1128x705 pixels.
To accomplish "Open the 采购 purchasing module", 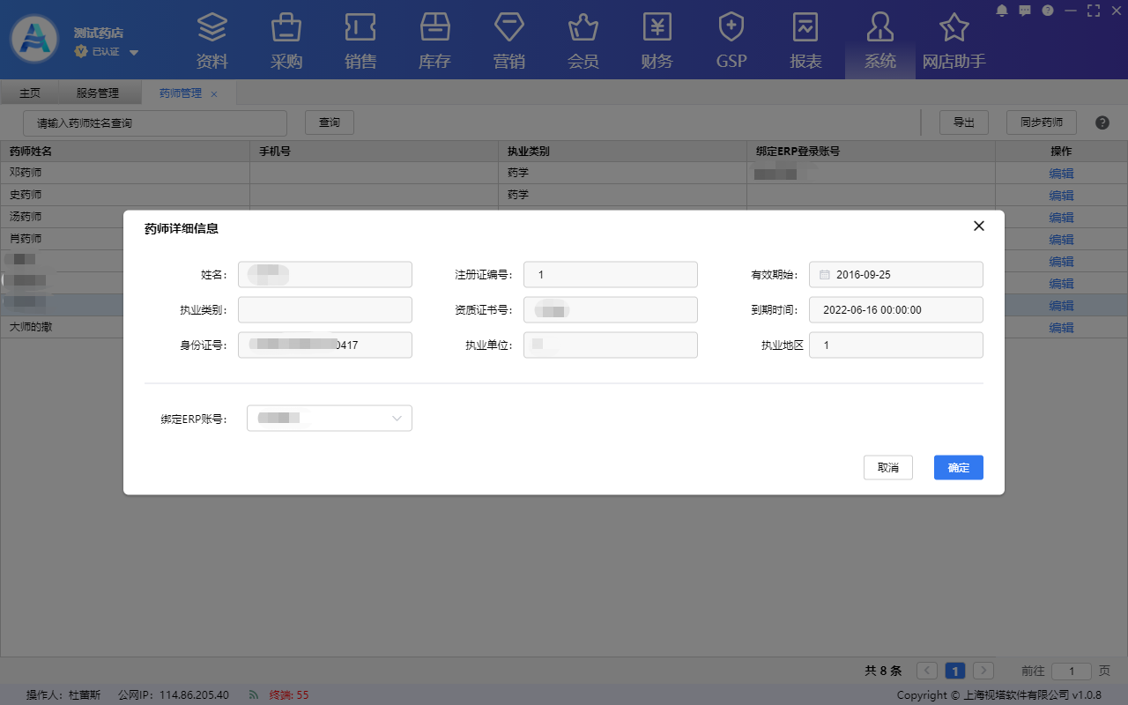I will point(286,41).
